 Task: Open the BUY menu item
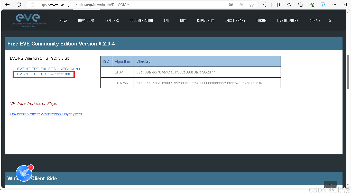(183, 21)
